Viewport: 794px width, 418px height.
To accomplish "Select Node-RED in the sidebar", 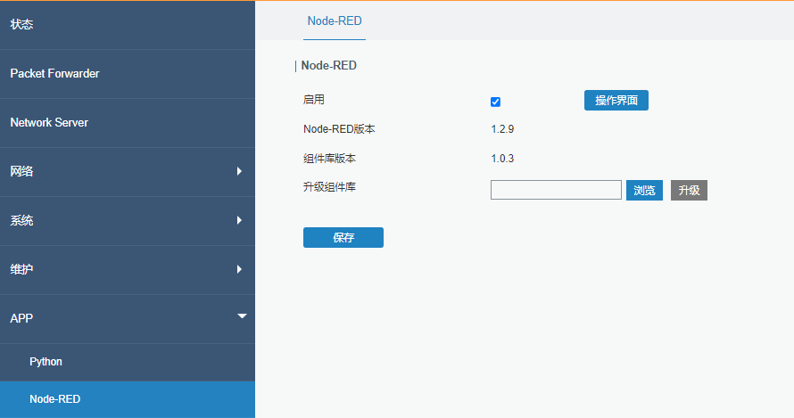I will (54, 399).
